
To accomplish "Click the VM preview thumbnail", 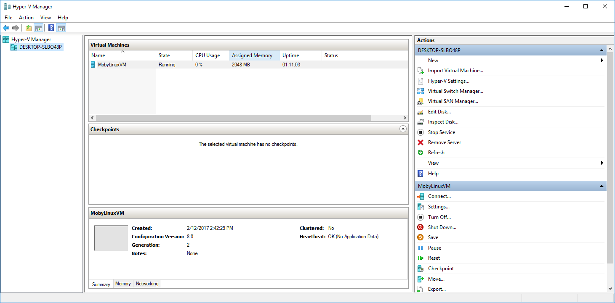I will coord(111,238).
